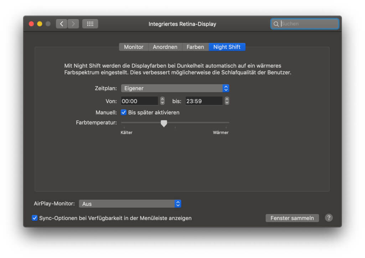Click the Farbtemperatur slider handle
365x258 pixels.
tap(164, 123)
